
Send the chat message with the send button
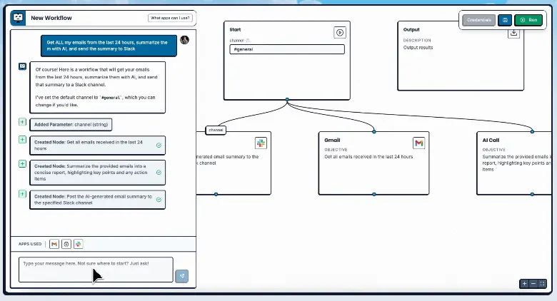click(x=182, y=276)
